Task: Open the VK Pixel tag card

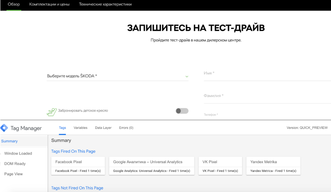Action: pyautogui.click(x=220, y=166)
